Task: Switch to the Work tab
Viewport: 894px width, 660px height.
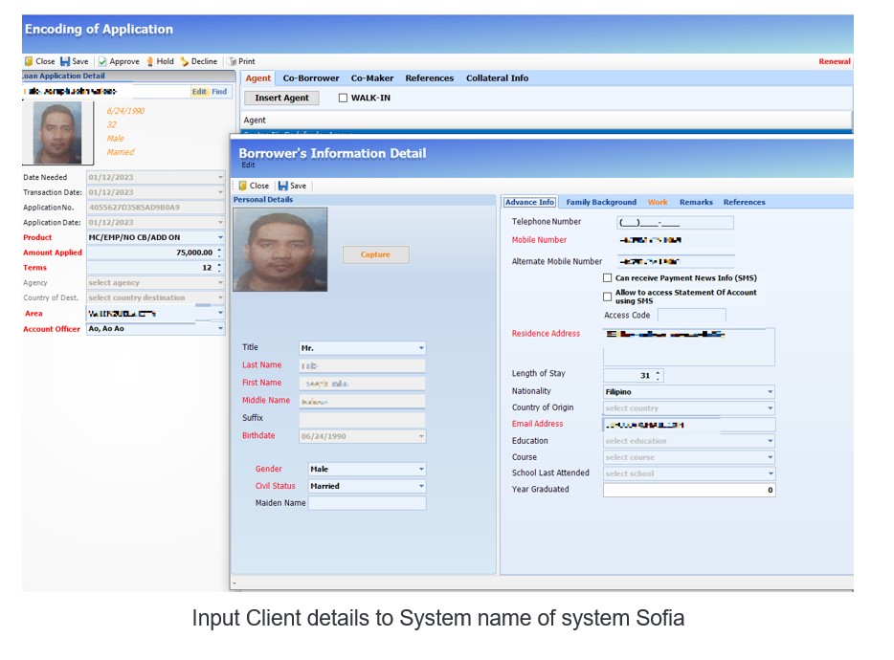Action: click(658, 203)
